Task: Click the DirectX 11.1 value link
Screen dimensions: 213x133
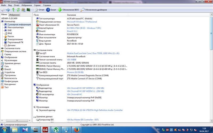Action: (72, 31)
